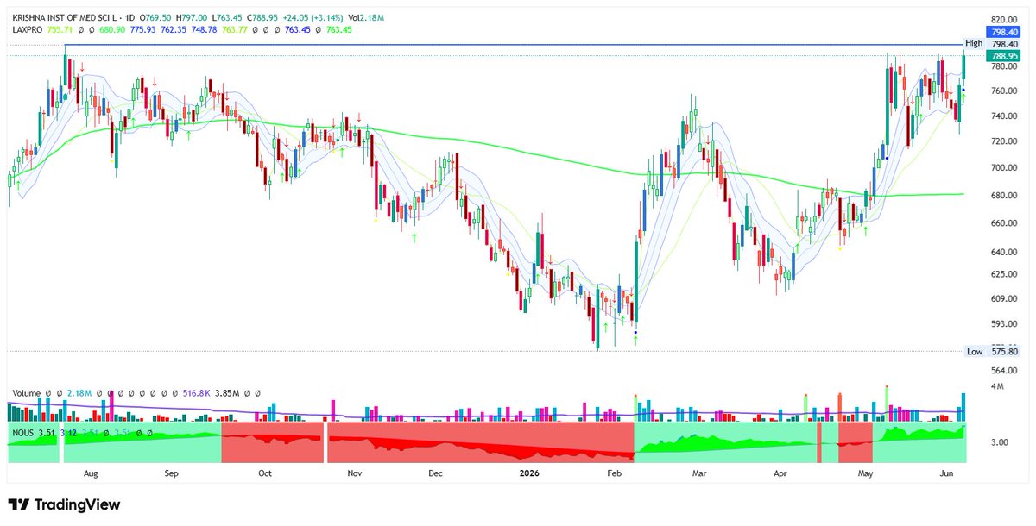The height and width of the screenshot is (526, 1036).
Task: Click the May label on the time axis
Action: pos(866,473)
